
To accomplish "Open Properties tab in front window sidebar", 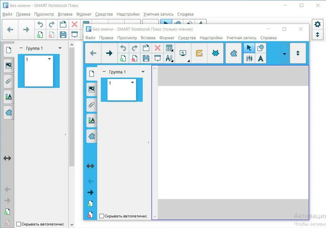I will (92, 120).
